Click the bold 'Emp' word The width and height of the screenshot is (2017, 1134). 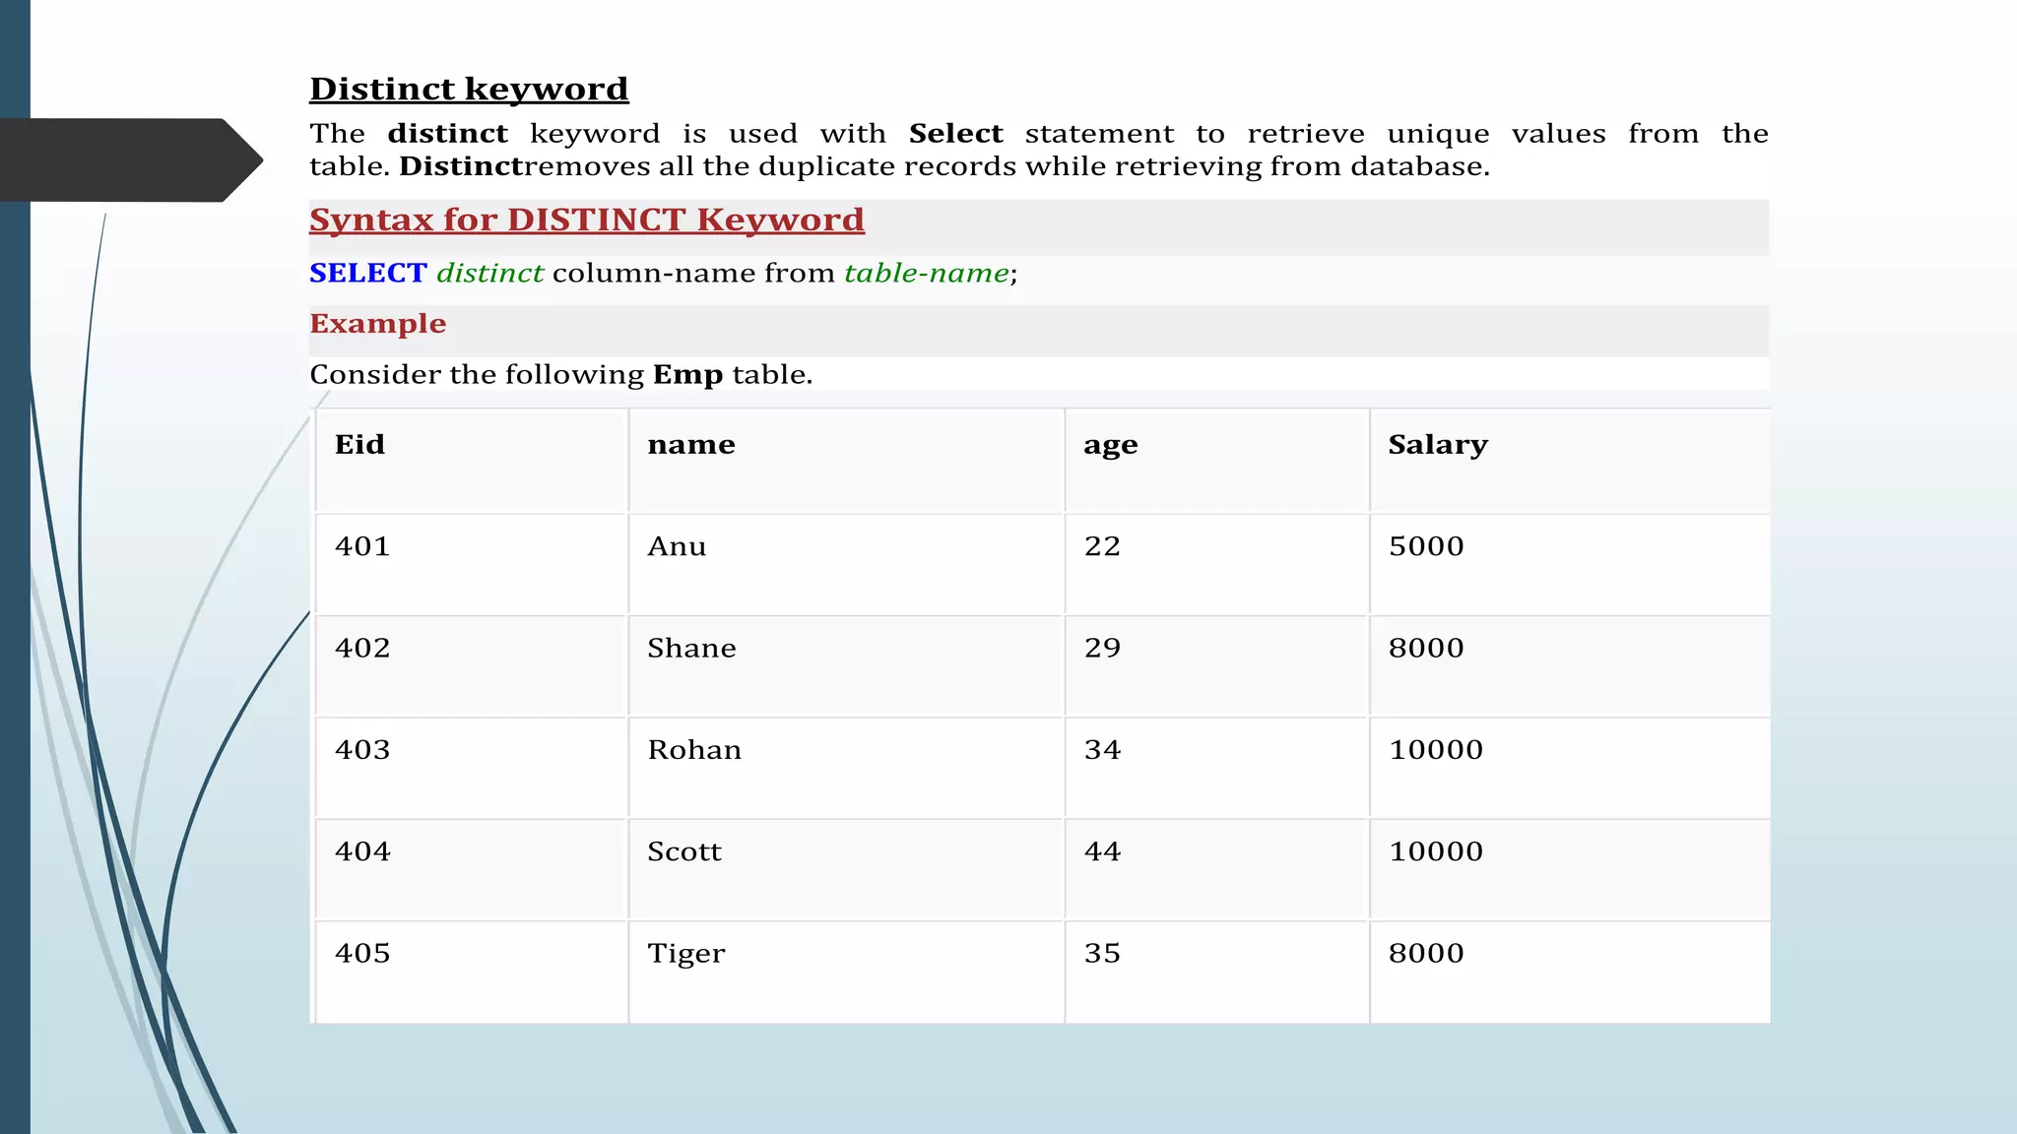(x=688, y=375)
